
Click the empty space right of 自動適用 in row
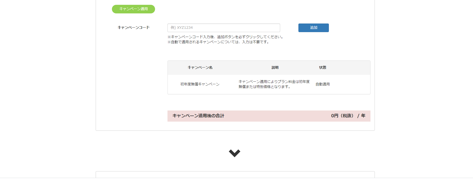click(x=350, y=84)
